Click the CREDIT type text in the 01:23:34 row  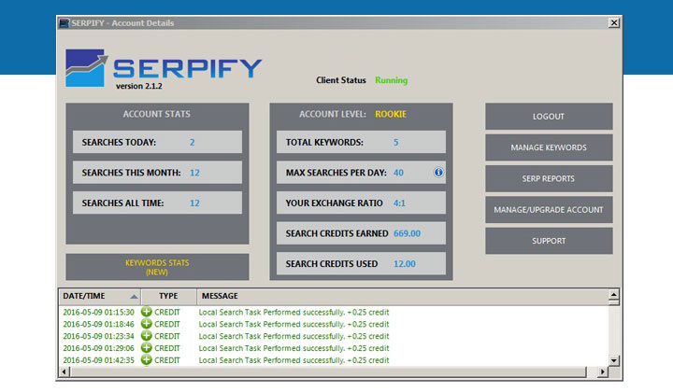167,336
